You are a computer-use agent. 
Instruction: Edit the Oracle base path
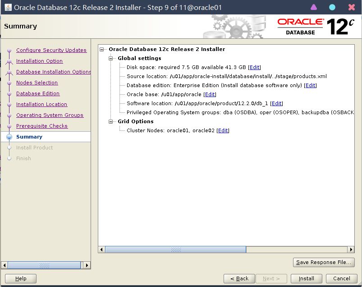(210, 94)
